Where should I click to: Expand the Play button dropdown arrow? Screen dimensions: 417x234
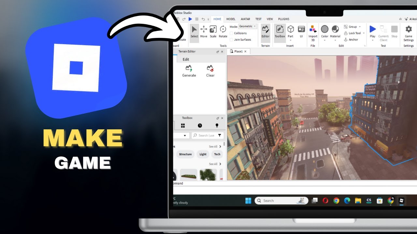pos(372,41)
